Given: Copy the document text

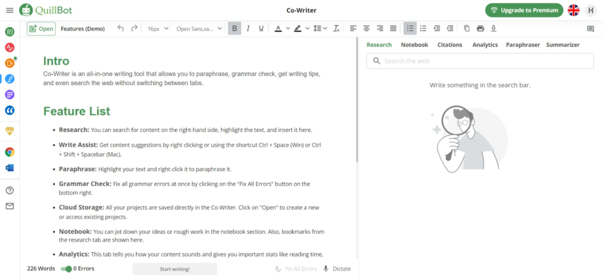Looking at the screenshot, I should (x=467, y=28).
